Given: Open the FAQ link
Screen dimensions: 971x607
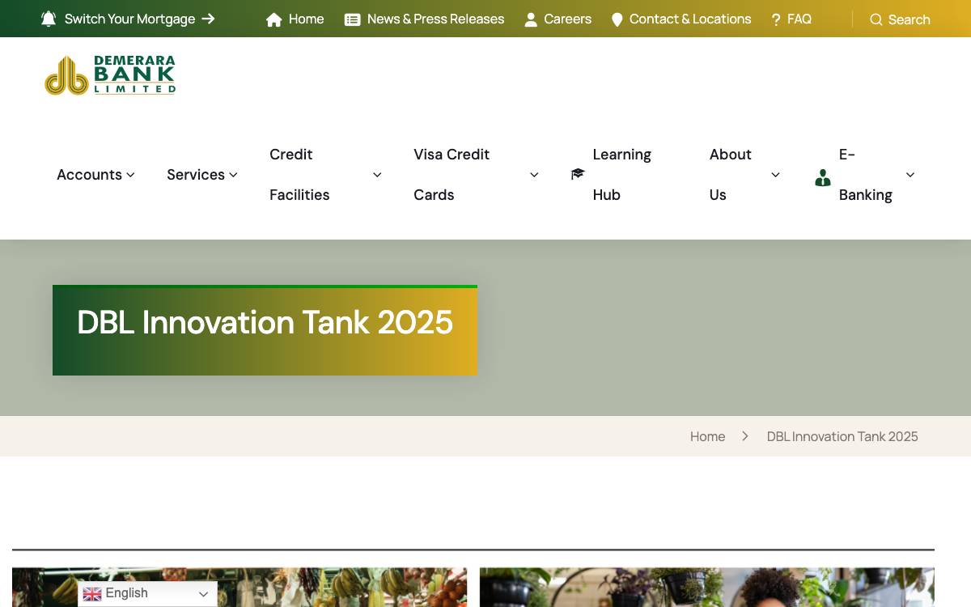Looking at the screenshot, I should pos(799,19).
